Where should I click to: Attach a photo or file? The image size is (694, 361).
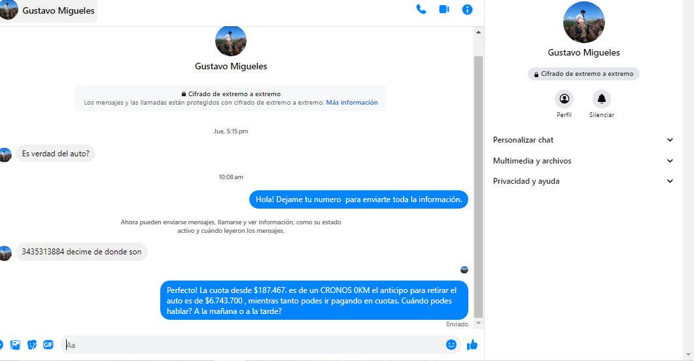16,345
